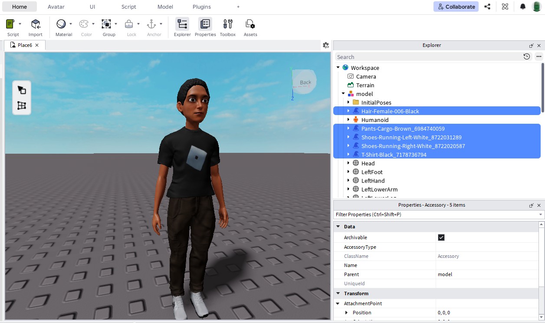Click the Material picker icon
Image resolution: width=545 pixels, height=323 pixels.
[61, 24]
